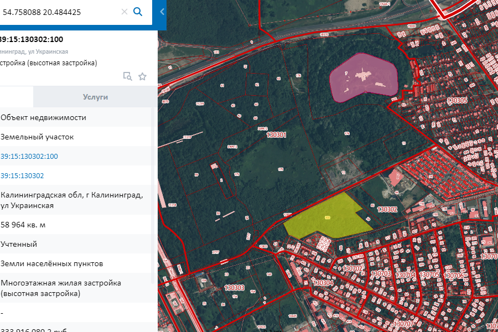Click the address row Калининградская обл

pos(72,200)
